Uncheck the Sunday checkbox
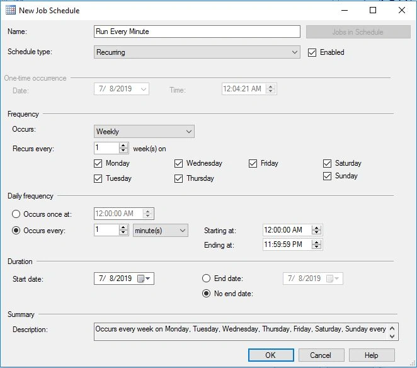 [327, 176]
